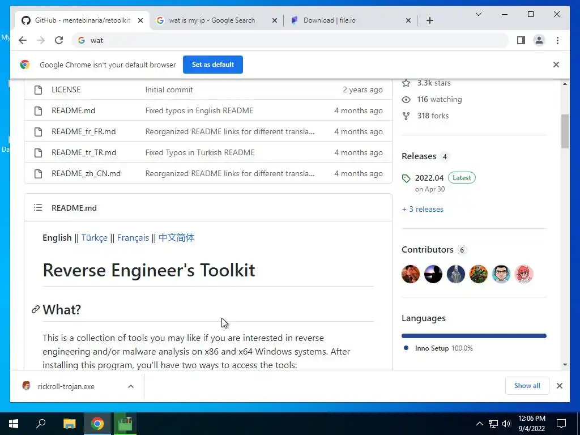
Task: Open README_fr_FR.md file
Action: click(x=84, y=131)
